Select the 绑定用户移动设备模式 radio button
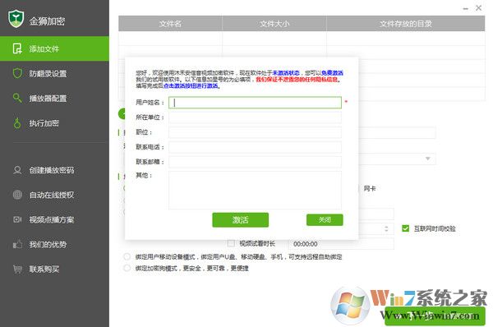This screenshot has width=493, height=327. click(127, 256)
